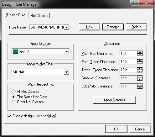Click the title bar help question mark icon
Screen dimensions: 155x137
pyautogui.click(x=134, y=3)
